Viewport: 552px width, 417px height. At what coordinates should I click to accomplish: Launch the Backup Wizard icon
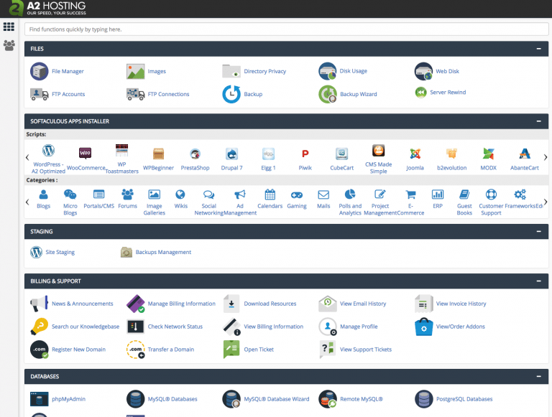tap(328, 94)
